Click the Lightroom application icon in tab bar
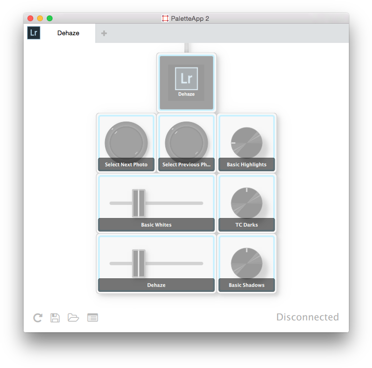 [34, 33]
